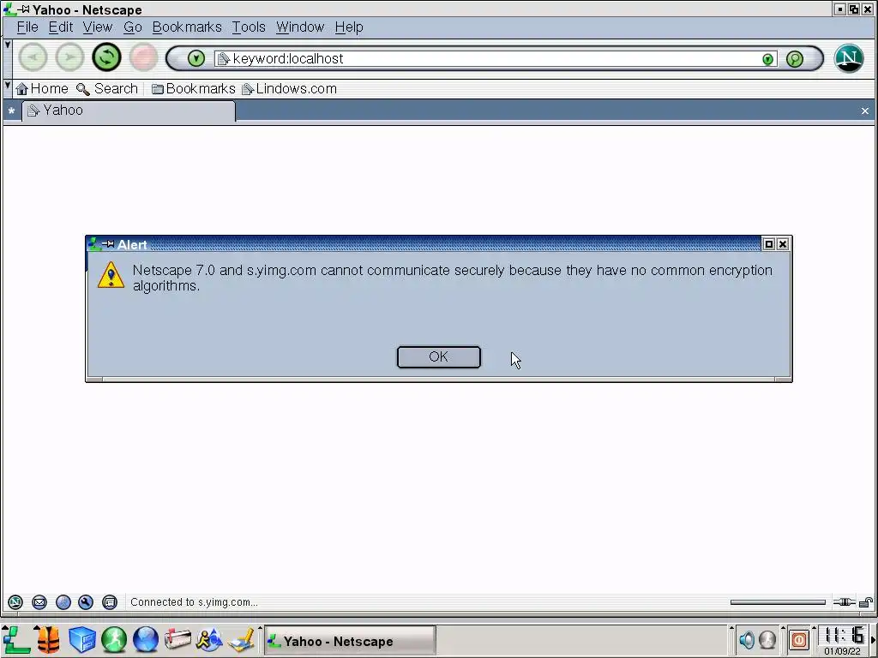Image resolution: width=878 pixels, height=658 pixels.
Task: Open the Go menu
Action: point(133,27)
